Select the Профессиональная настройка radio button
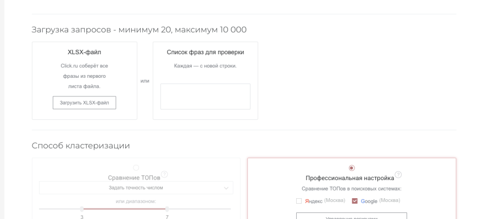This screenshot has width=478, height=219. 352,168
